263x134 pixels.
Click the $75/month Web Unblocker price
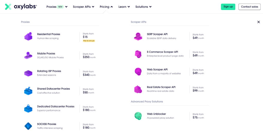point(198,117)
